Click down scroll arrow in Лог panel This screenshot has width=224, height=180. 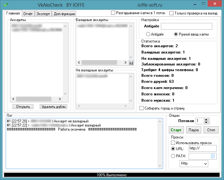[x=160, y=166]
